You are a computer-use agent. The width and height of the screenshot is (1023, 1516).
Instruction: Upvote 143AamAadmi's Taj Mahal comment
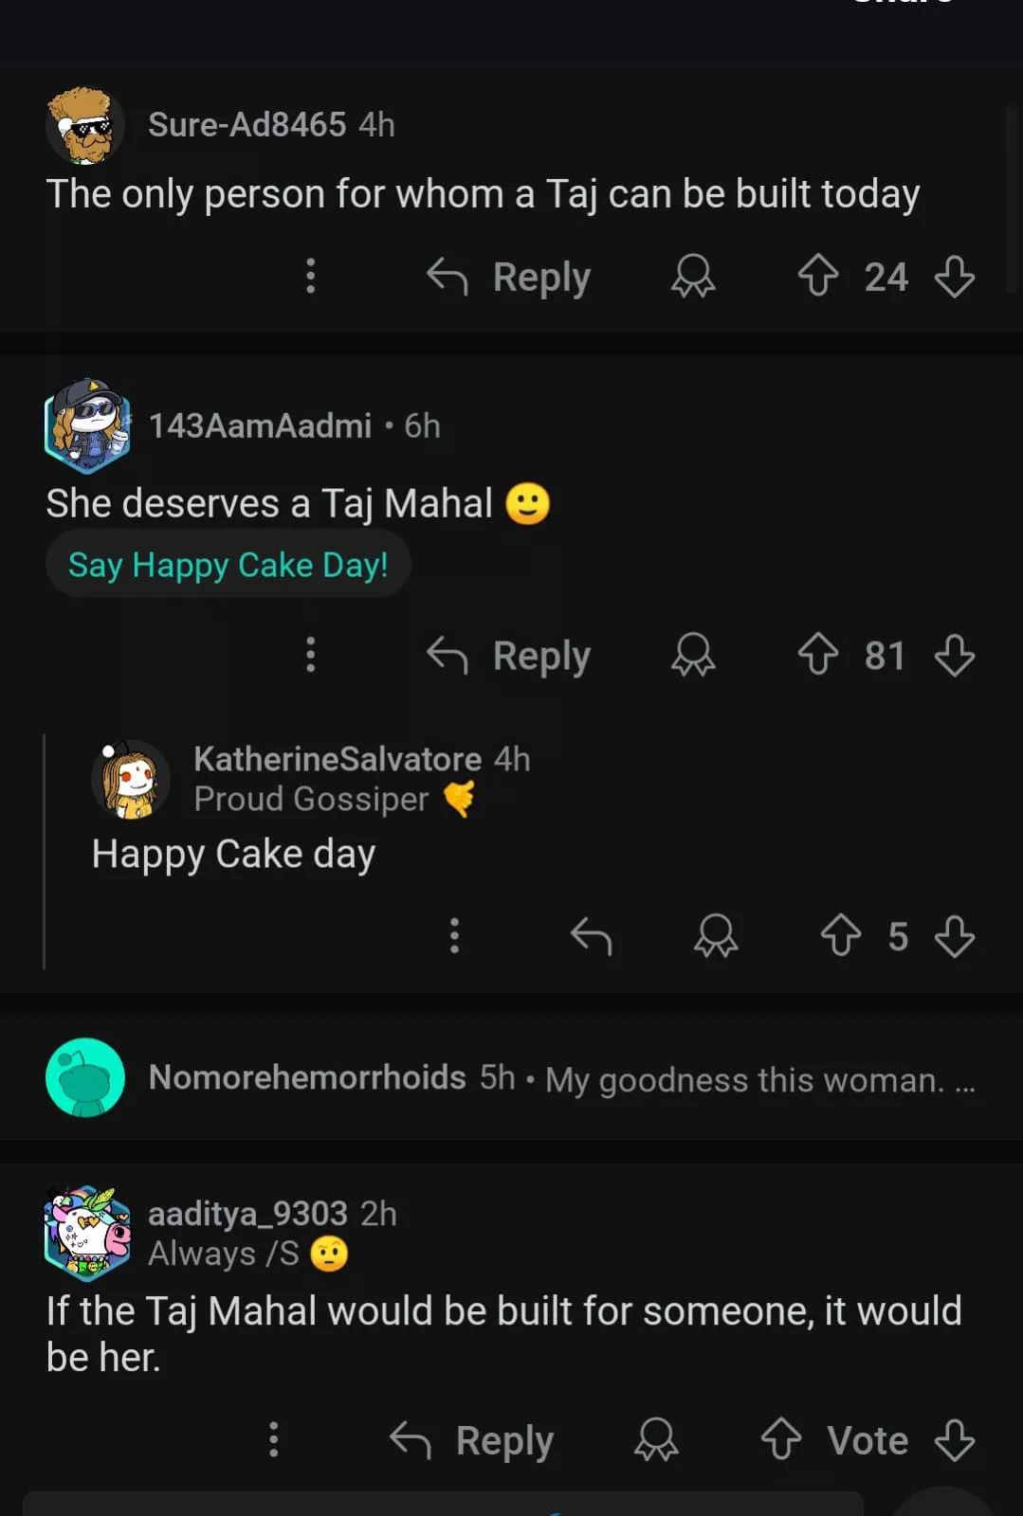[x=817, y=655]
